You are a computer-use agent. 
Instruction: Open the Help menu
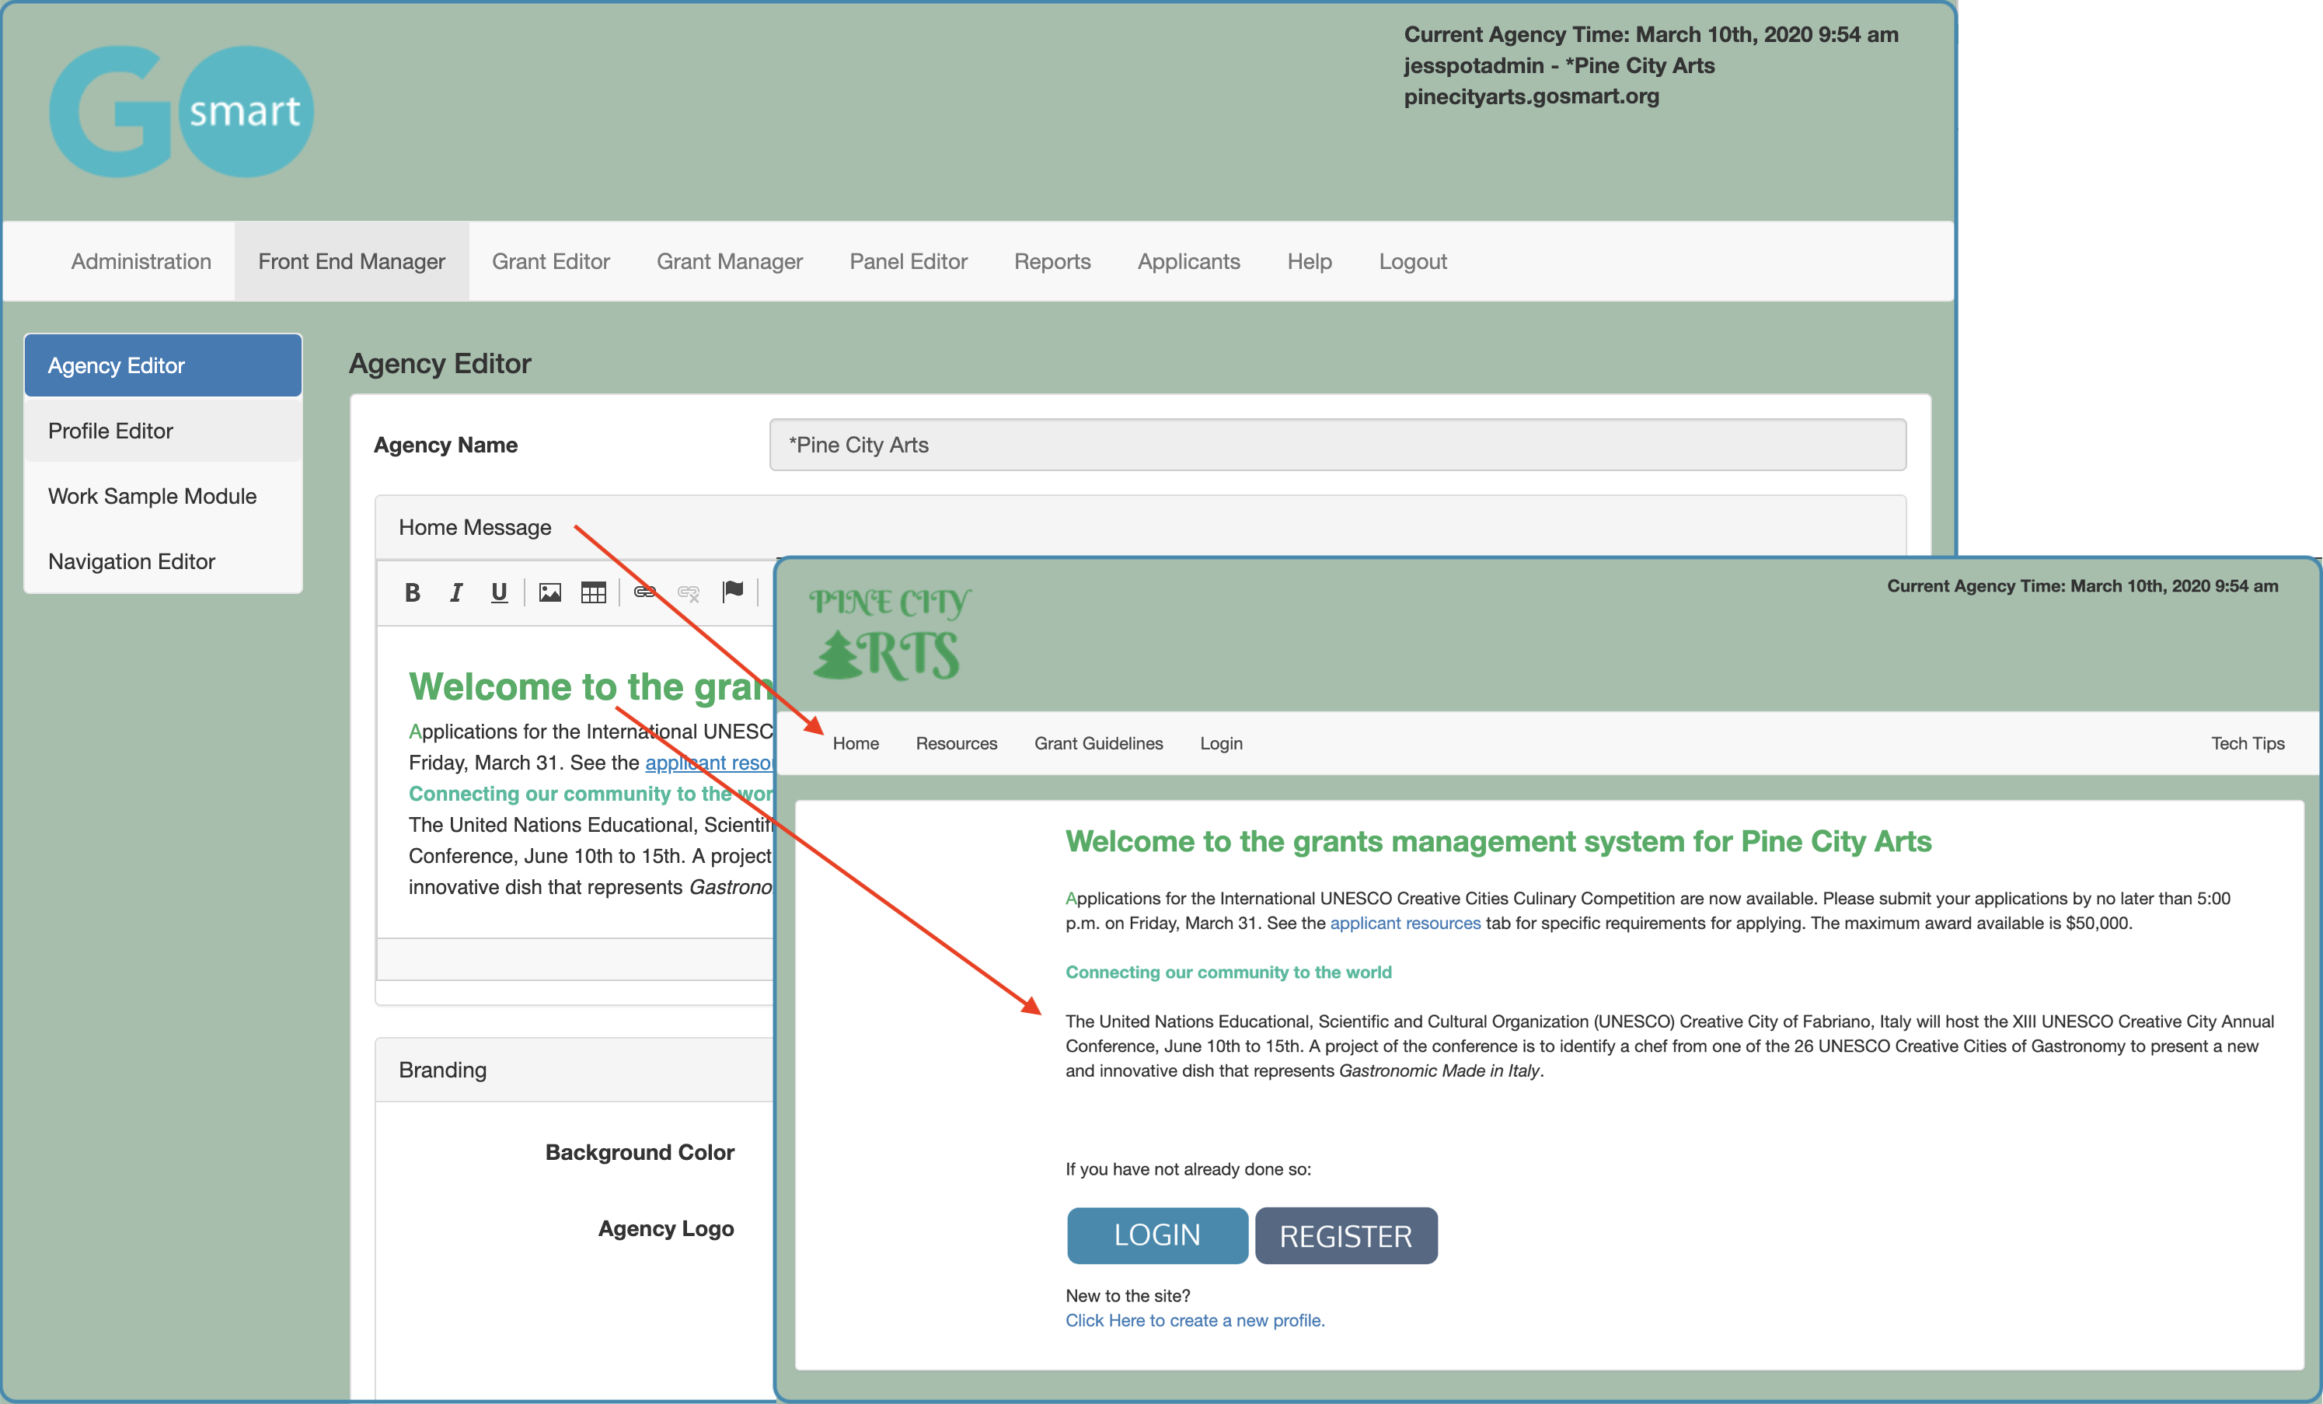pos(1310,261)
